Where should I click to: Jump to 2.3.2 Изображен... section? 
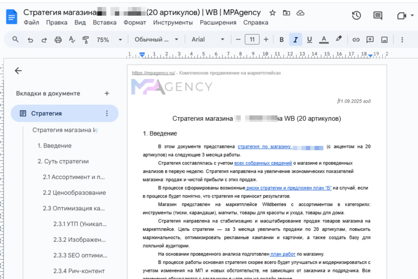tap(80, 240)
